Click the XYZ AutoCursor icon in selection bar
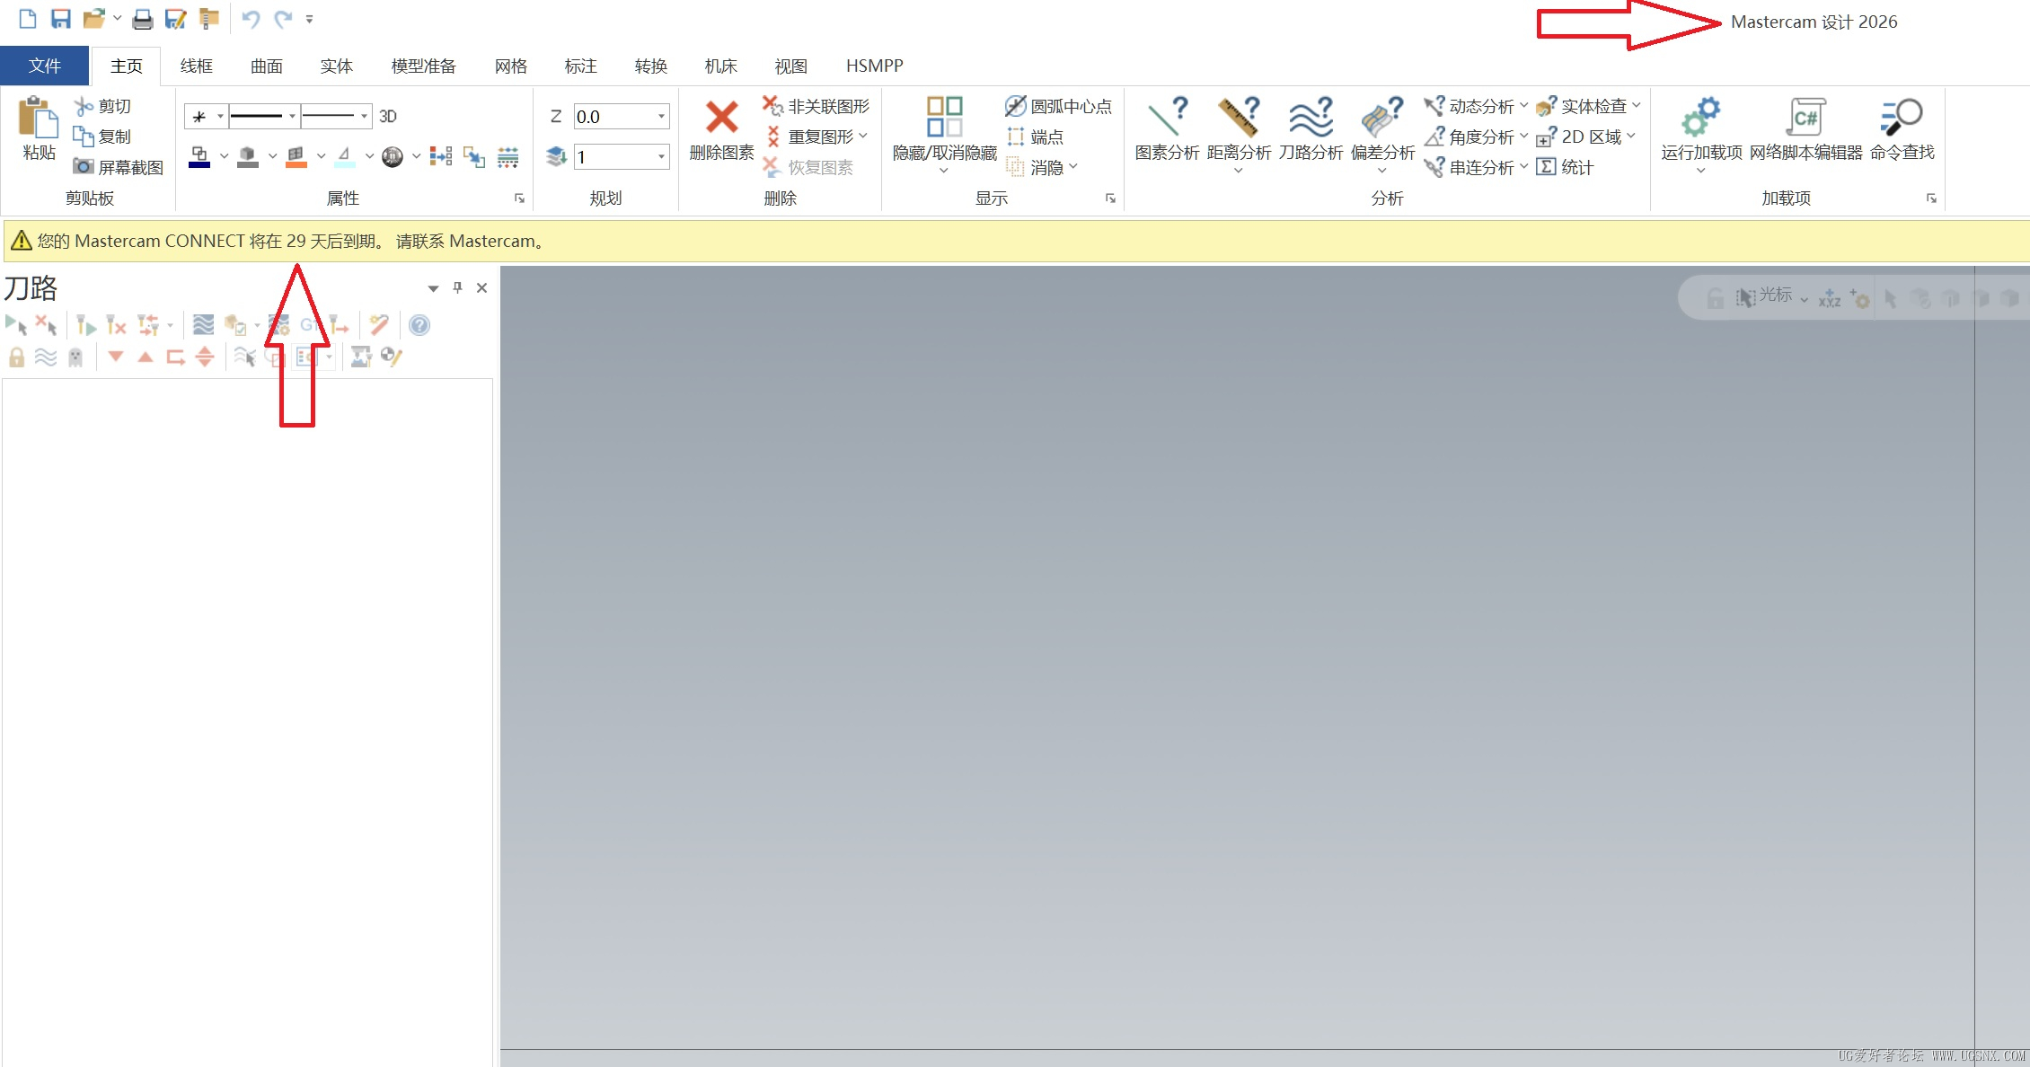The width and height of the screenshot is (2030, 1067). 1829,298
